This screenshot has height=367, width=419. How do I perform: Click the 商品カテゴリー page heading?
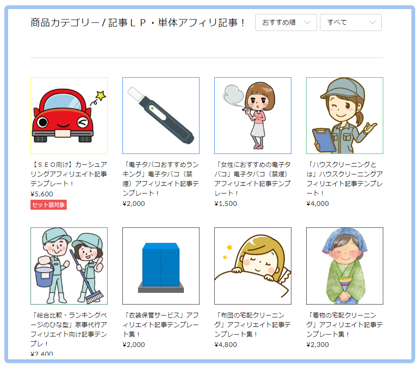(x=138, y=22)
